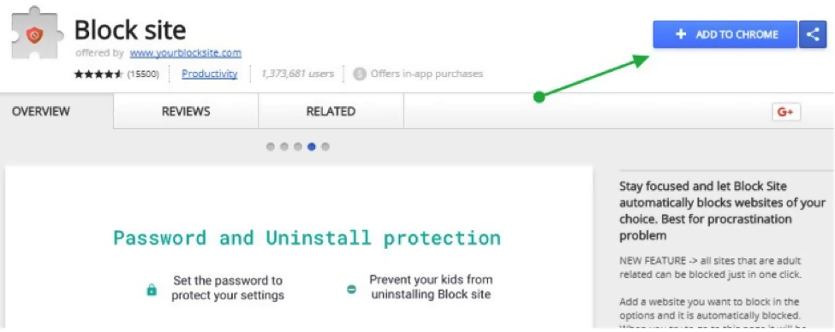
Task: Click the in-app purchases dollar icon
Action: pos(360,74)
